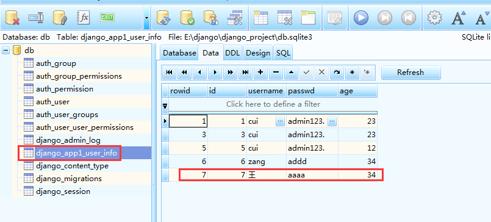Click the green EXIT icon
491x222 pixels.
107,18
